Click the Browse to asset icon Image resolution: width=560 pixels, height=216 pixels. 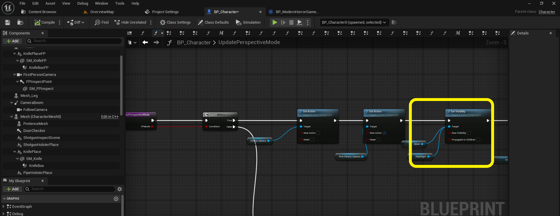[x=20, y=22]
